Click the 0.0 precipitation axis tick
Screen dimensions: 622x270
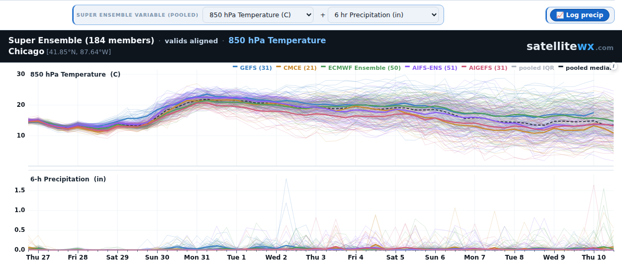[x=20, y=250]
